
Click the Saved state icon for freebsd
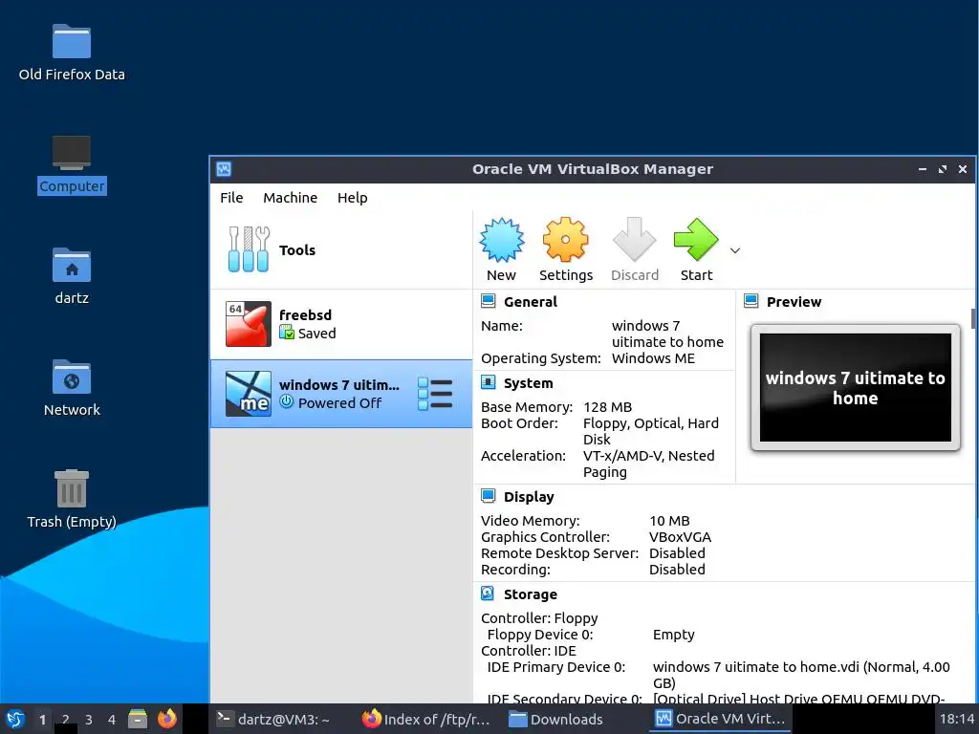pyautogui.click(x=287, y=333)
